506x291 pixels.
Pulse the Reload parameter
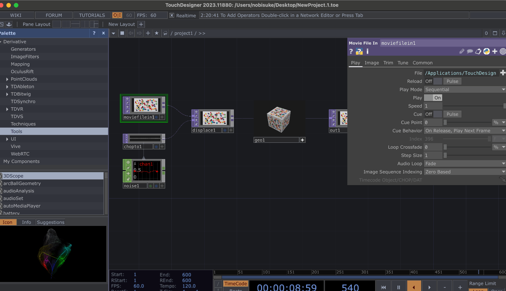click(x=452, y=81)
